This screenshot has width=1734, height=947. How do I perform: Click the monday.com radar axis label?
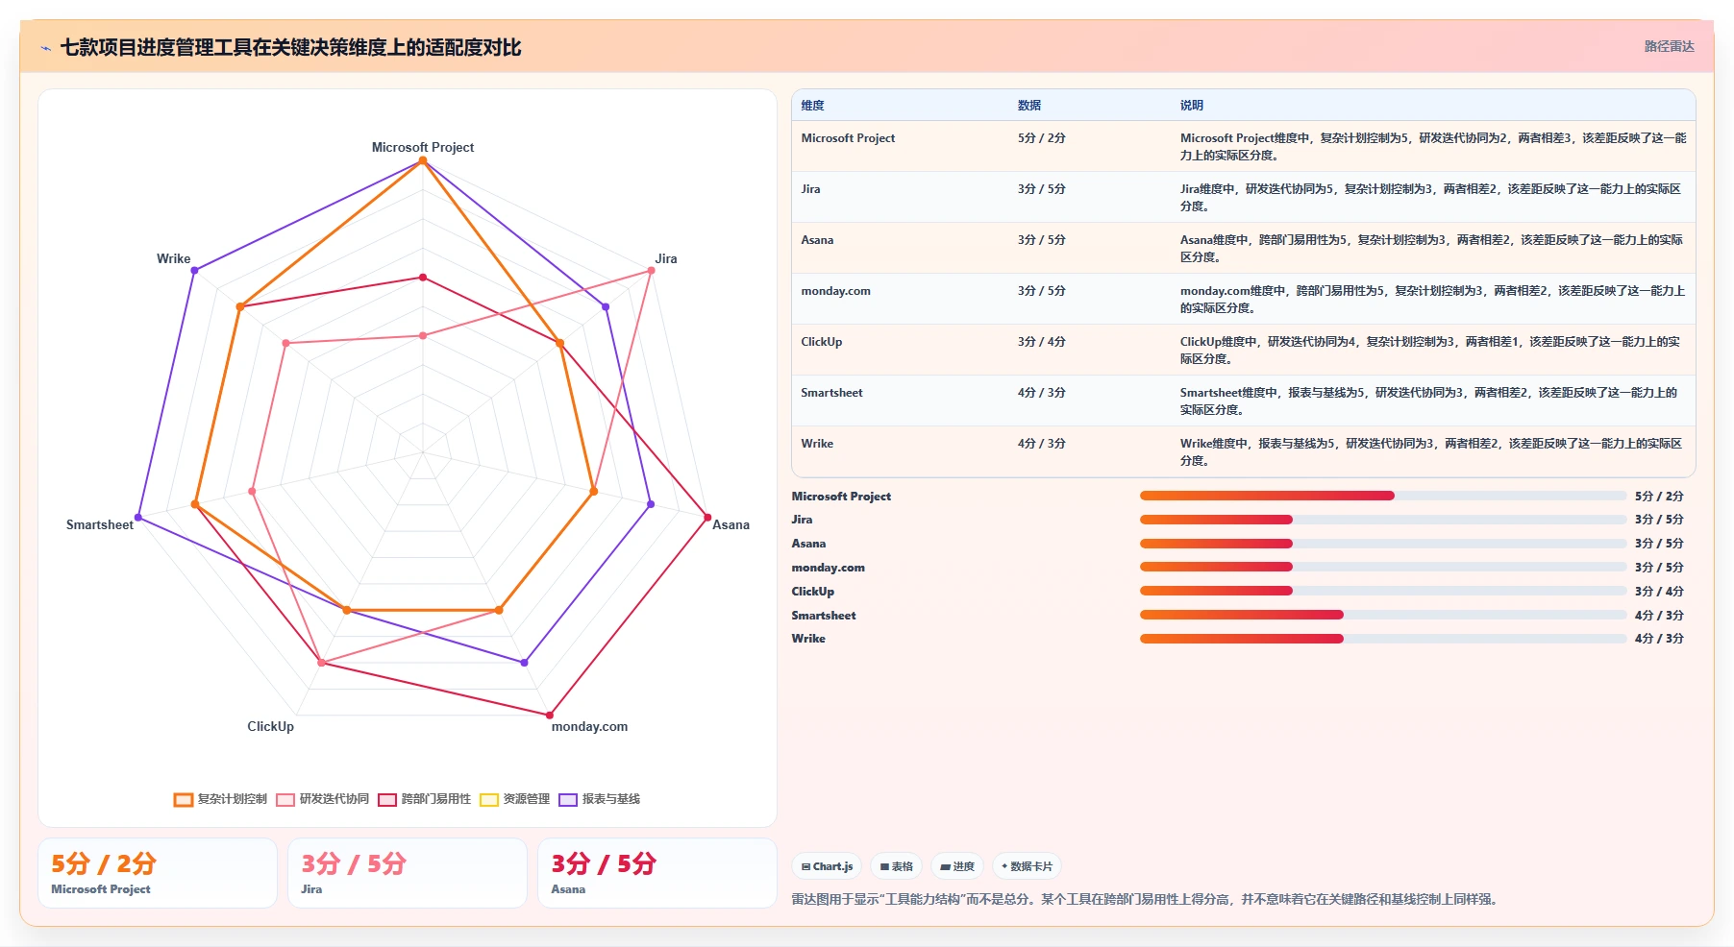(x=589, y=726)
